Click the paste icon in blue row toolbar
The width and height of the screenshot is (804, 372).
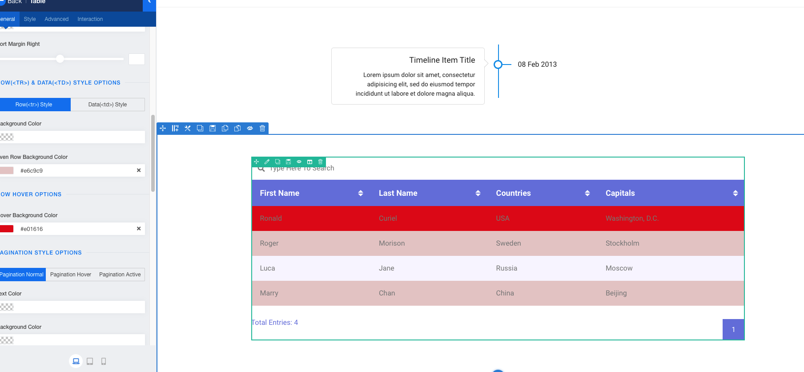pyautogui.click(x=237, y=129)
